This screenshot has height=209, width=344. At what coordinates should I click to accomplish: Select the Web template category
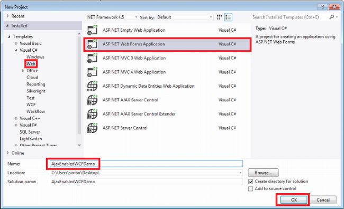31,64
